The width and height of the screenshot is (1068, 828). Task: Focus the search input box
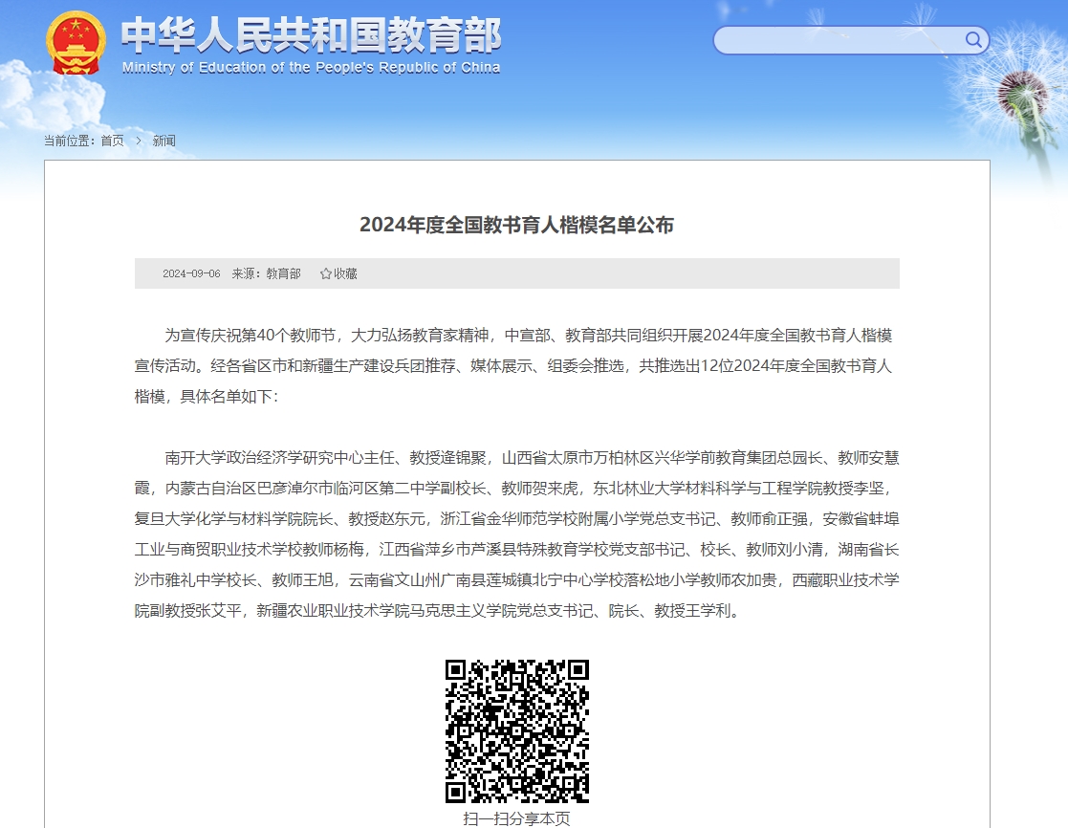click(837, 40)
